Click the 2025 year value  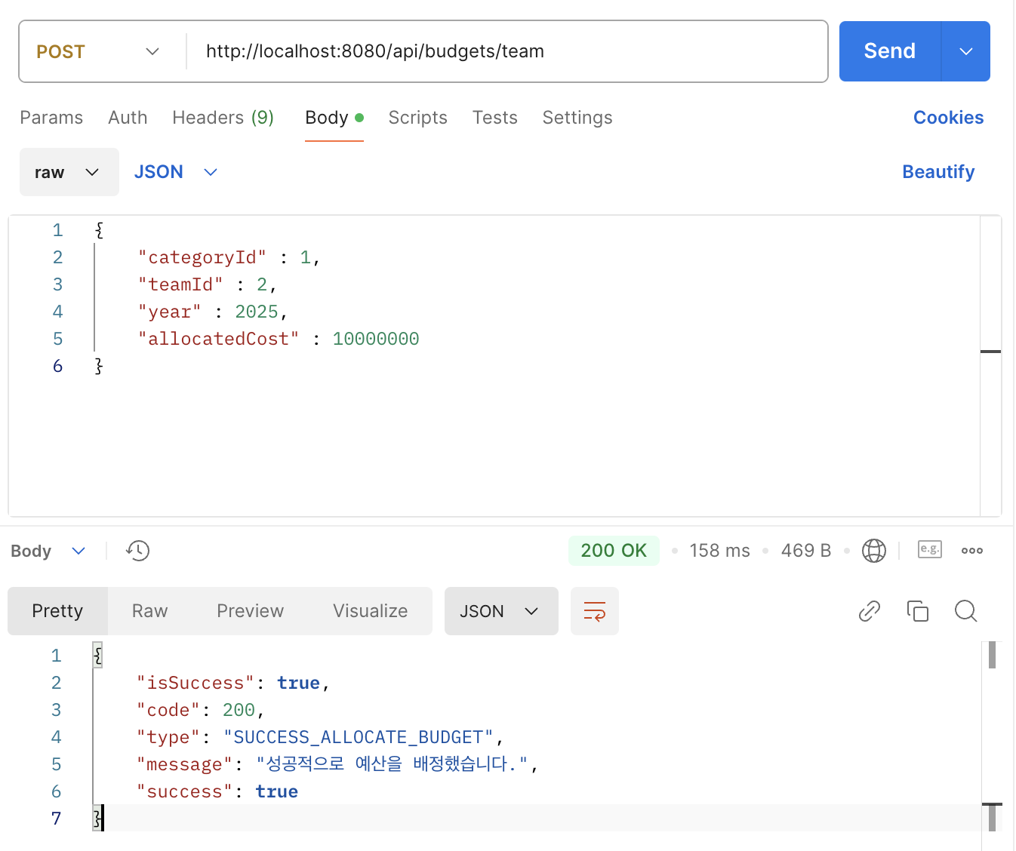point(257,312)
